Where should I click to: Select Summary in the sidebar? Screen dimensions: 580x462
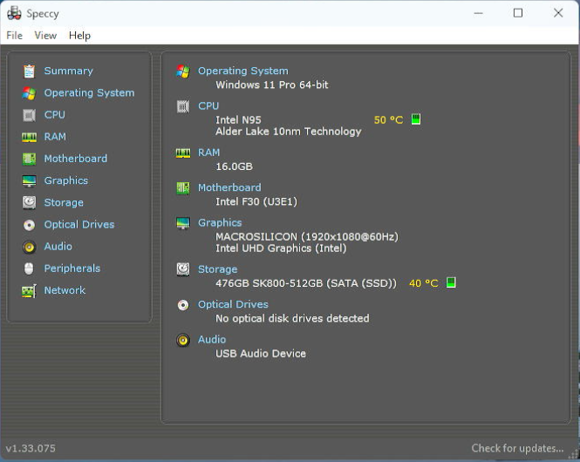[68, 71]
